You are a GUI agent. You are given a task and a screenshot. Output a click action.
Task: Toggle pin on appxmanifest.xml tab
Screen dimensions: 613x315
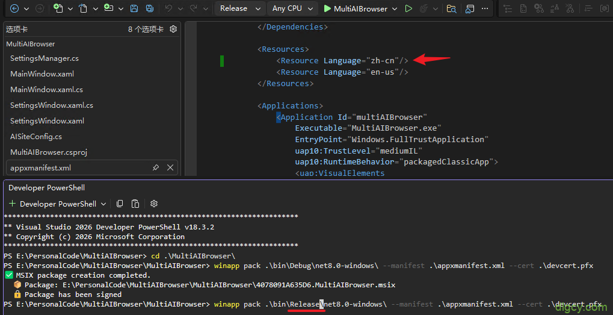coord(156,167)
